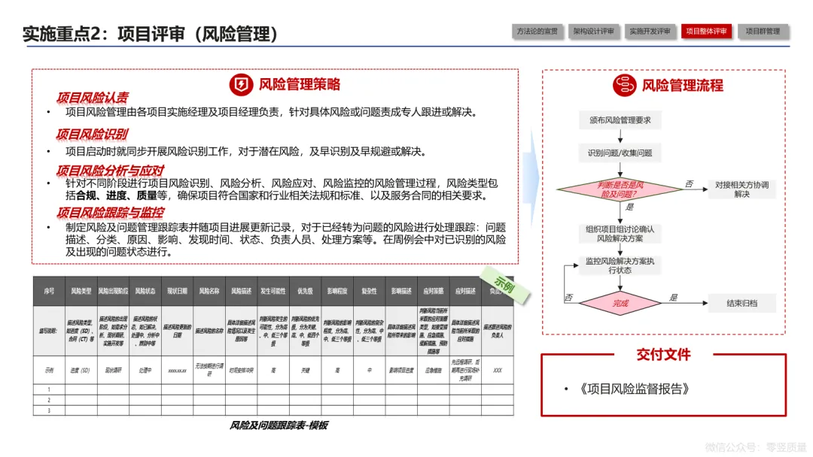Click the 影响项目进度 example cell

point(401,370)
